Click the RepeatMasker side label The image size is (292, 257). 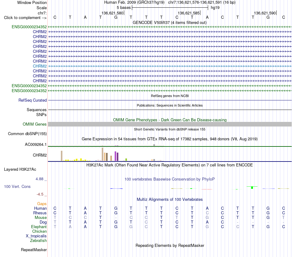[34, 250]
